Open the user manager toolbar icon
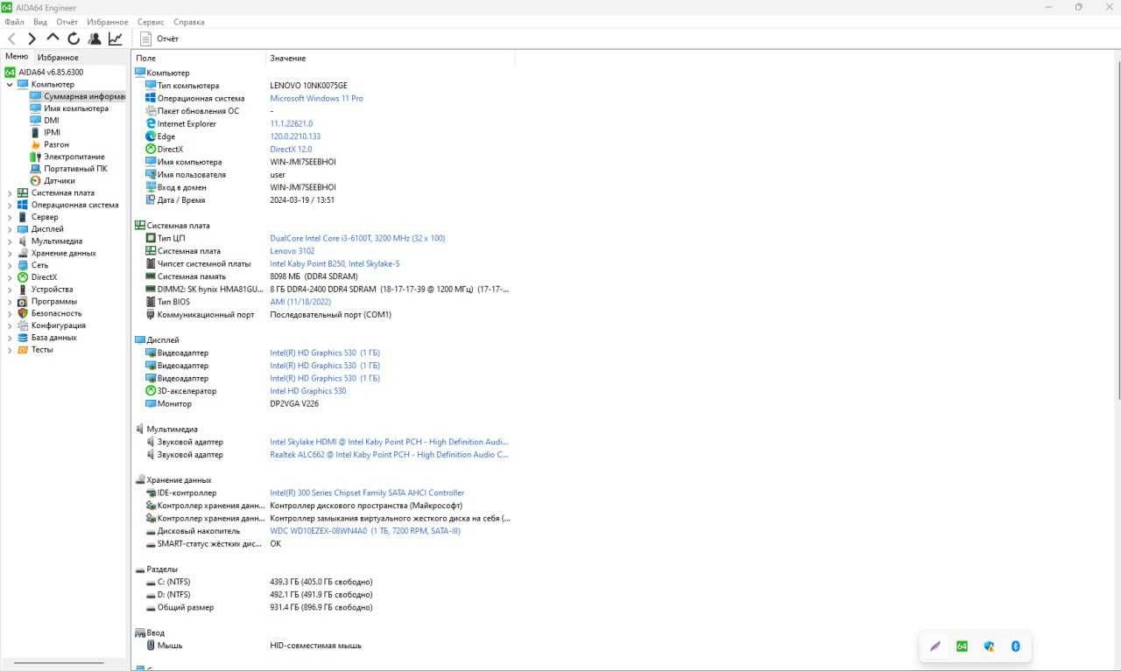The image size is (1121, 671). 95,38
